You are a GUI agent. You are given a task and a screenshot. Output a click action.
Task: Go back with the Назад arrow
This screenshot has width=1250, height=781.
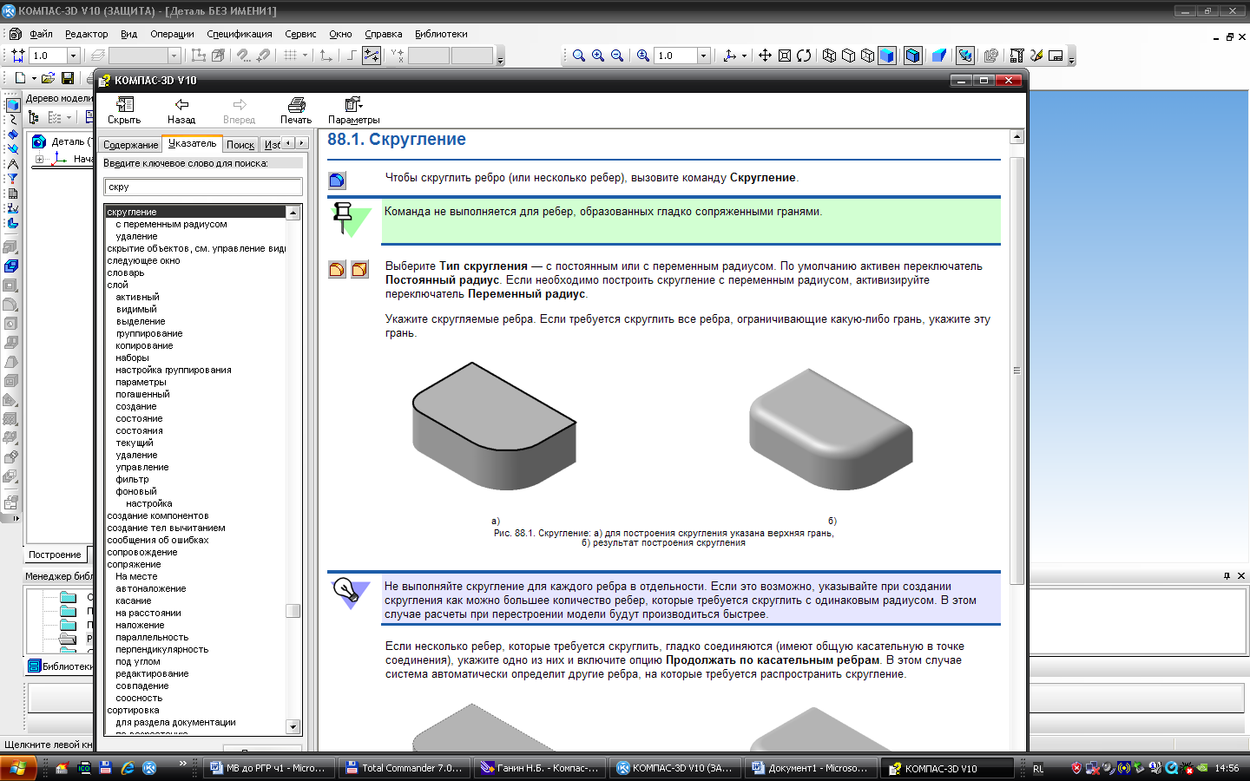[181, 104]
